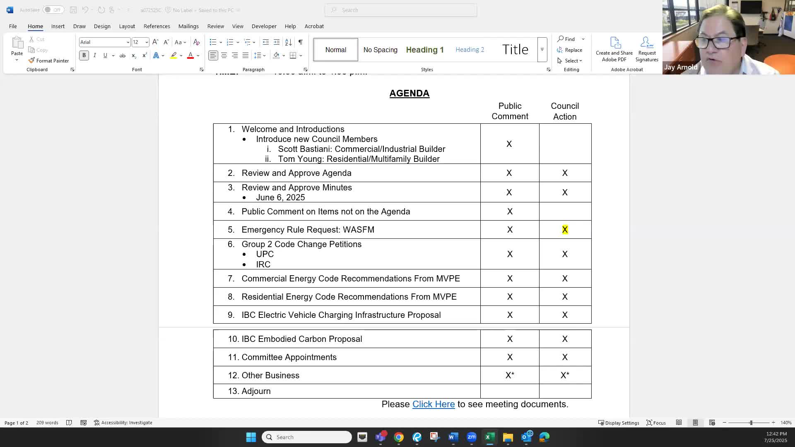Click the Format Painter tool

pyautogui.click(x=48, y=60)
